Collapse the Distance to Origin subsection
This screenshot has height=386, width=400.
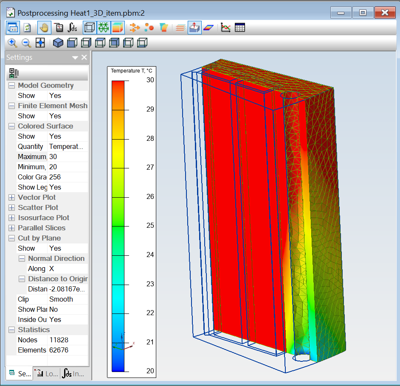[x=22, y=279]
